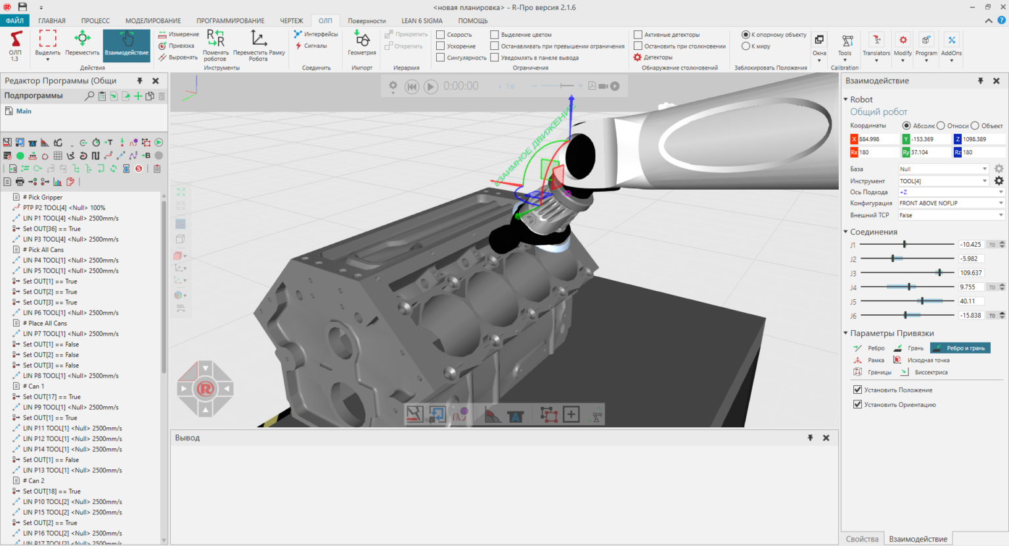Check Остановить при столкновении option
The width and height of the screenshot is (1009, 546).
[637, 46]
